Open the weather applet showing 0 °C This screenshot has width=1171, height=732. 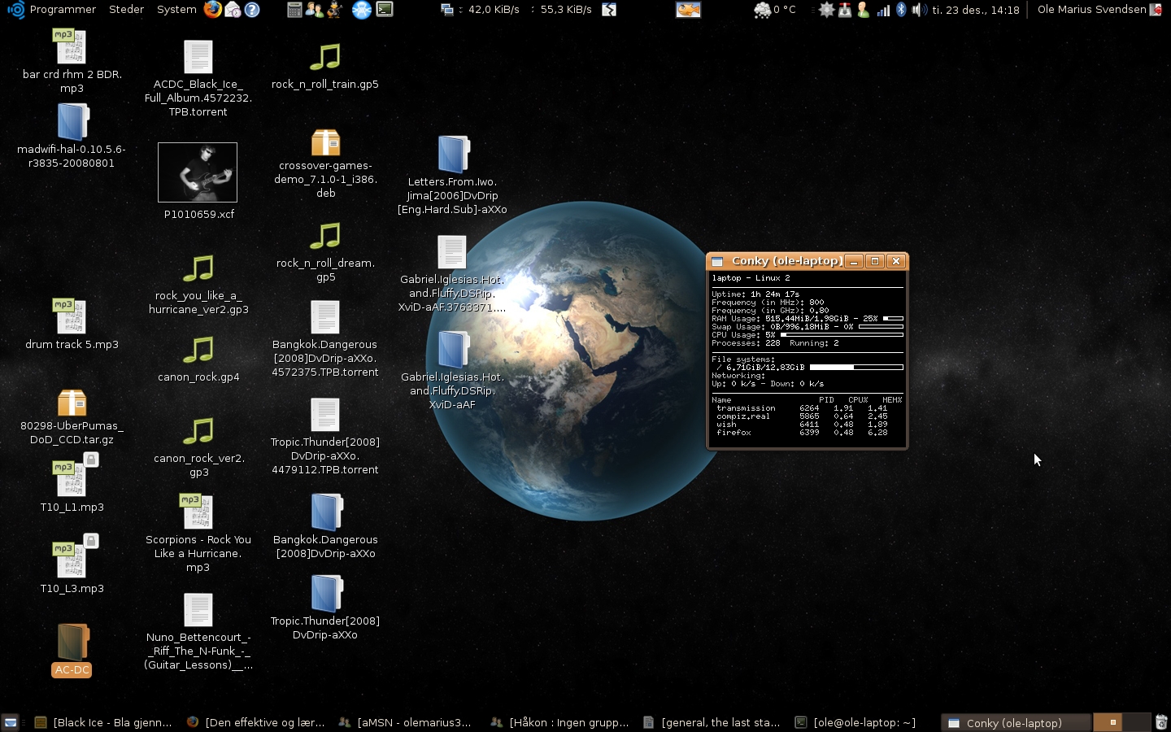point(774,10)
